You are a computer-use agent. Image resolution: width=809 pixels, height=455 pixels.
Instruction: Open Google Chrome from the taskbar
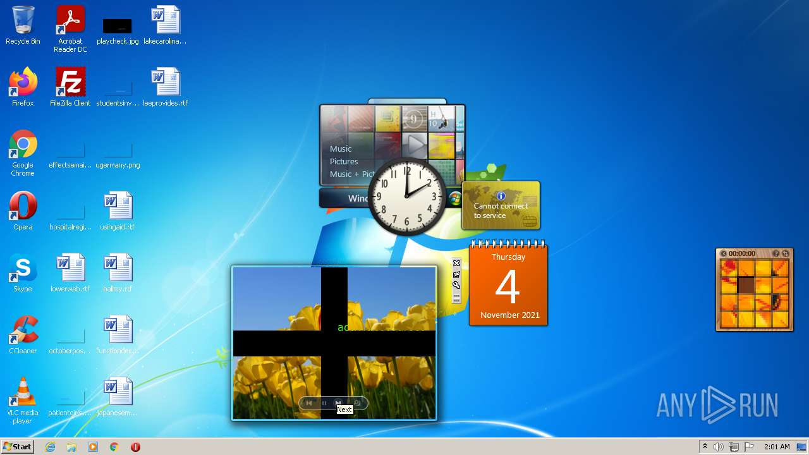114,447
